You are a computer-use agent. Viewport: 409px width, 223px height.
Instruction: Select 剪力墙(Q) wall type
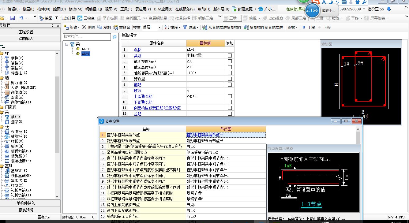point(19,83)
